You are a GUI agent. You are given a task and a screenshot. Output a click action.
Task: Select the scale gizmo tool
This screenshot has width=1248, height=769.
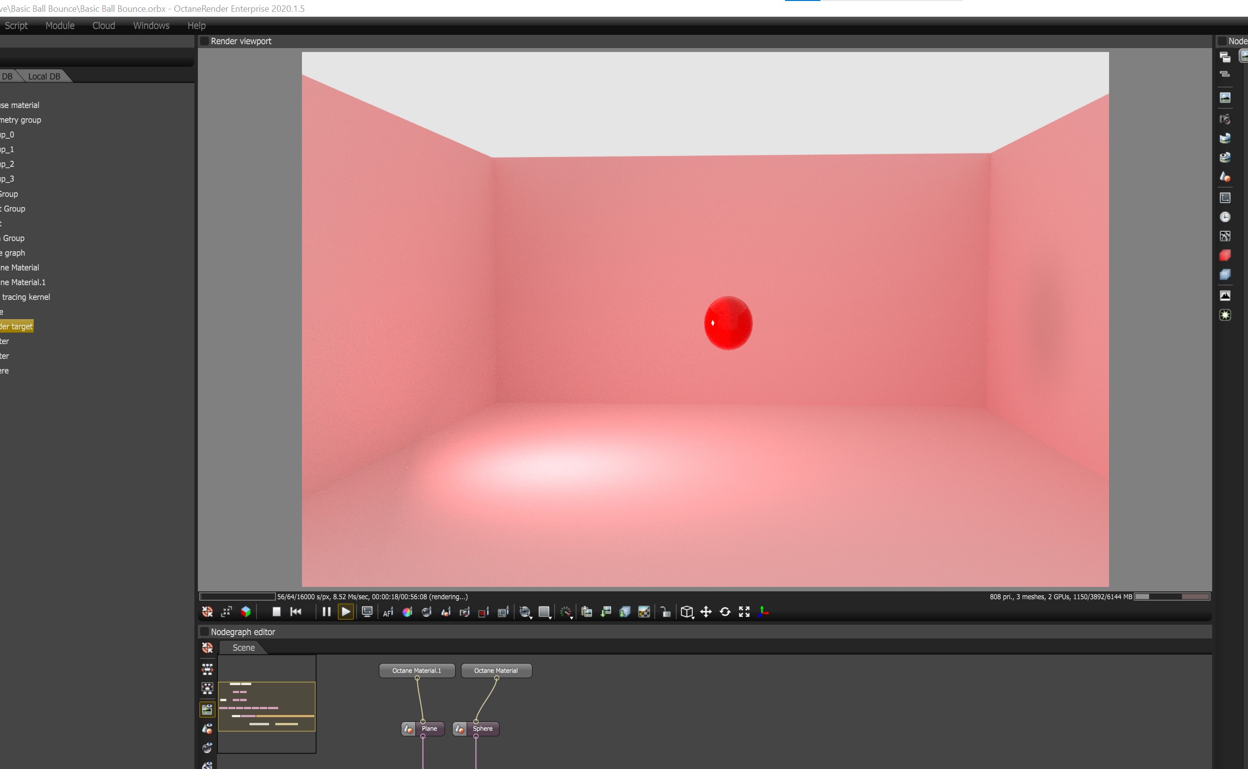(x=744, y=612)
